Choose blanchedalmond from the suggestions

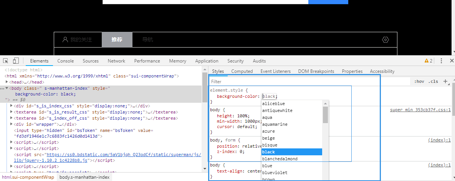[292, 159]
